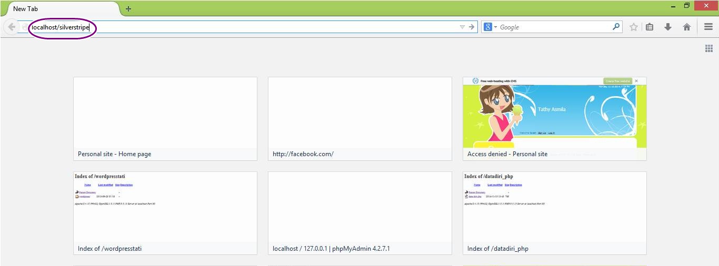Open the Personal site - Home page tile
The height and width of the screenshot is (266, 719).
pyautogui.click(x=165, y=118)
